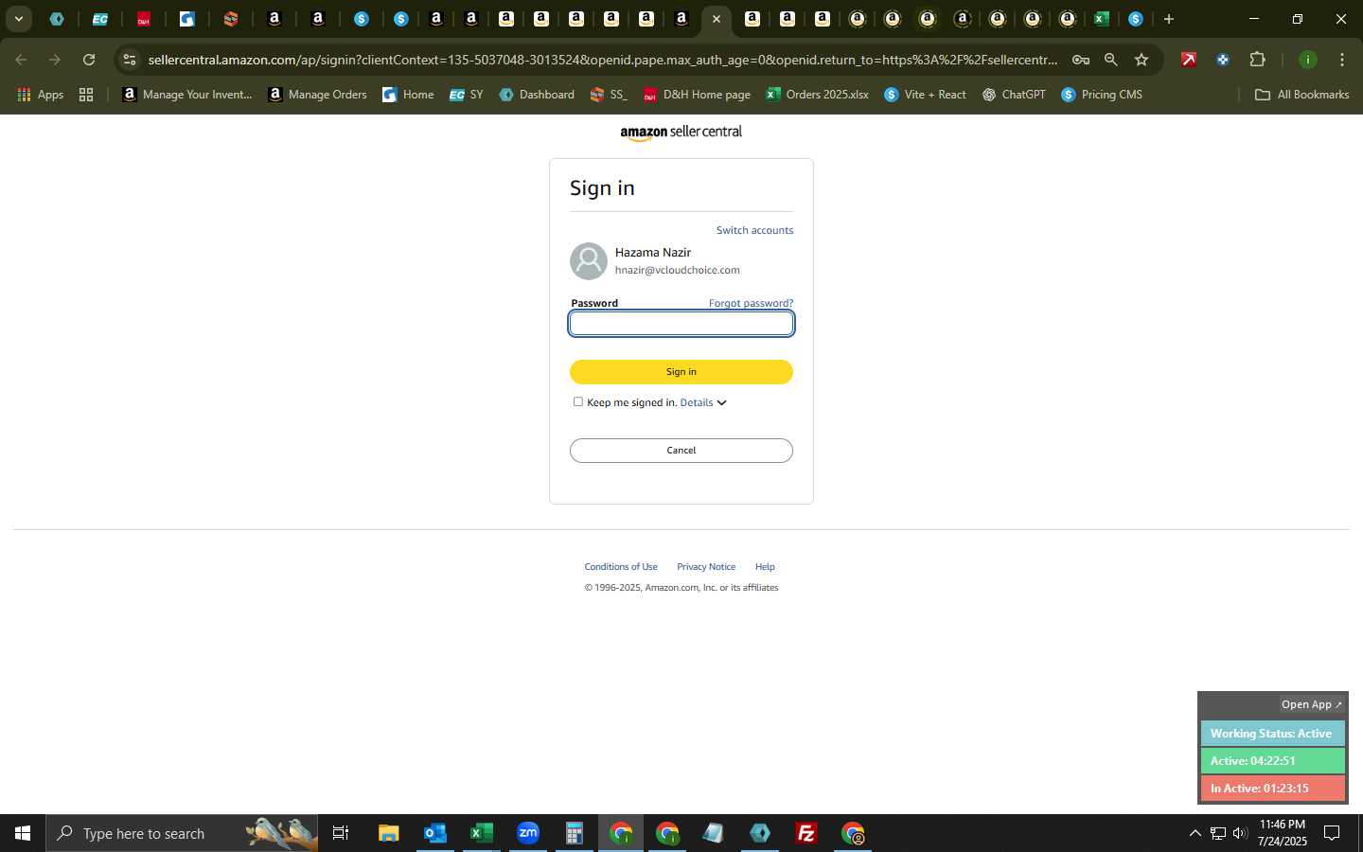
Task: Open Calculator from the taskbar
Action: tap(574, 833)
